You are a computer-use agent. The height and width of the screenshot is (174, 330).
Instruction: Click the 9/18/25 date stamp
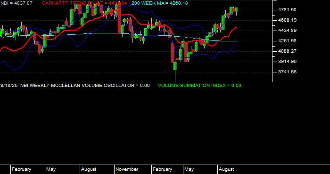coord(9,86)
